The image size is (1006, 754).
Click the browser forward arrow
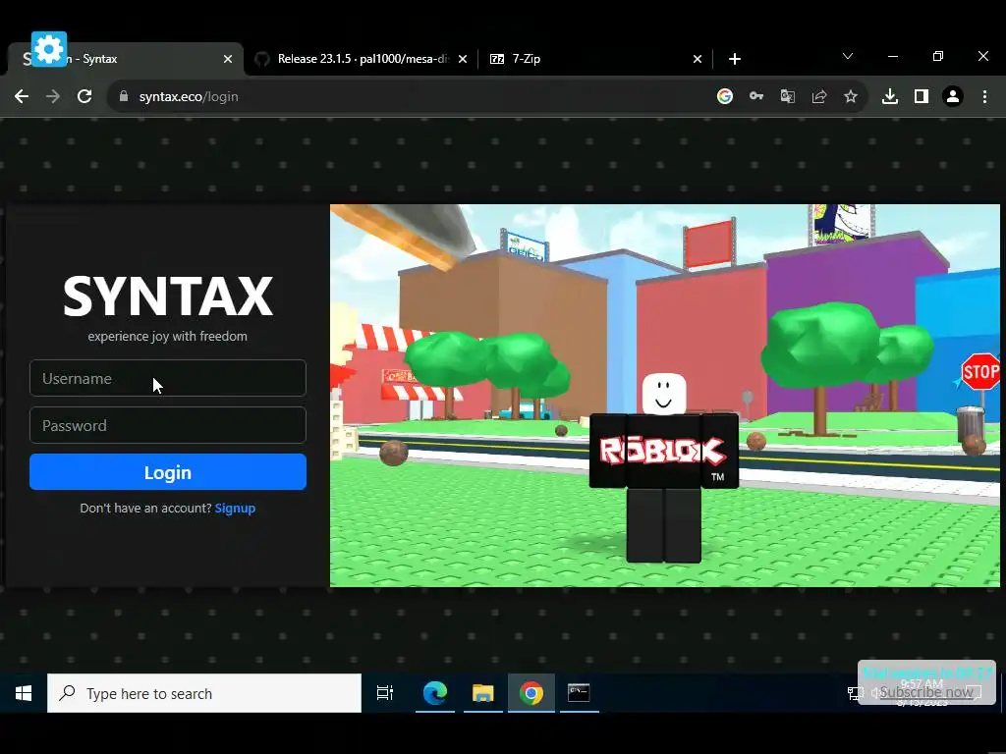53,96
